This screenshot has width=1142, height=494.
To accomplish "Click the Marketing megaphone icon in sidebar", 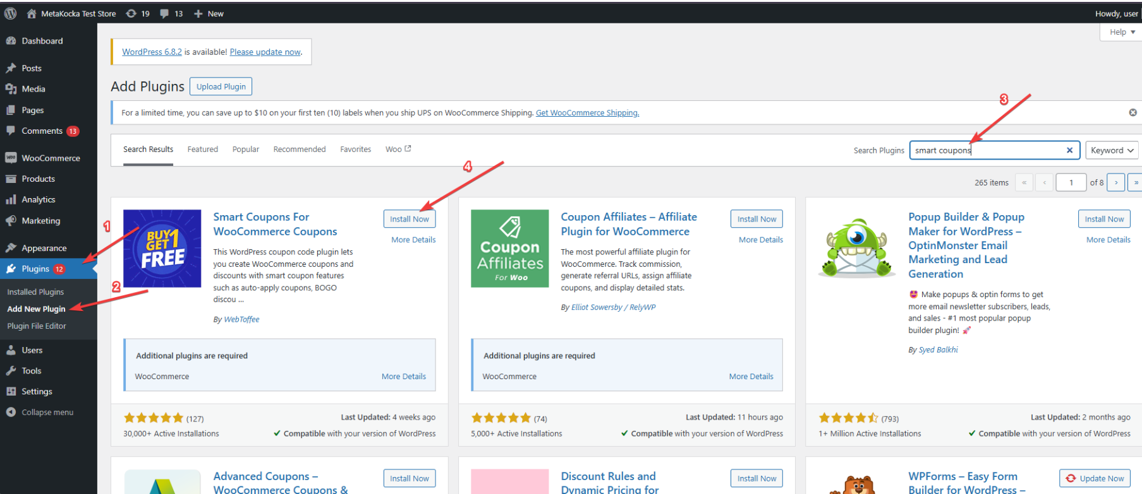I will [x=11, y=221].
